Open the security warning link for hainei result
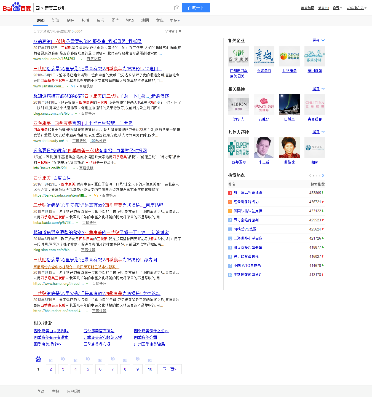 click(x=76, y=267)
